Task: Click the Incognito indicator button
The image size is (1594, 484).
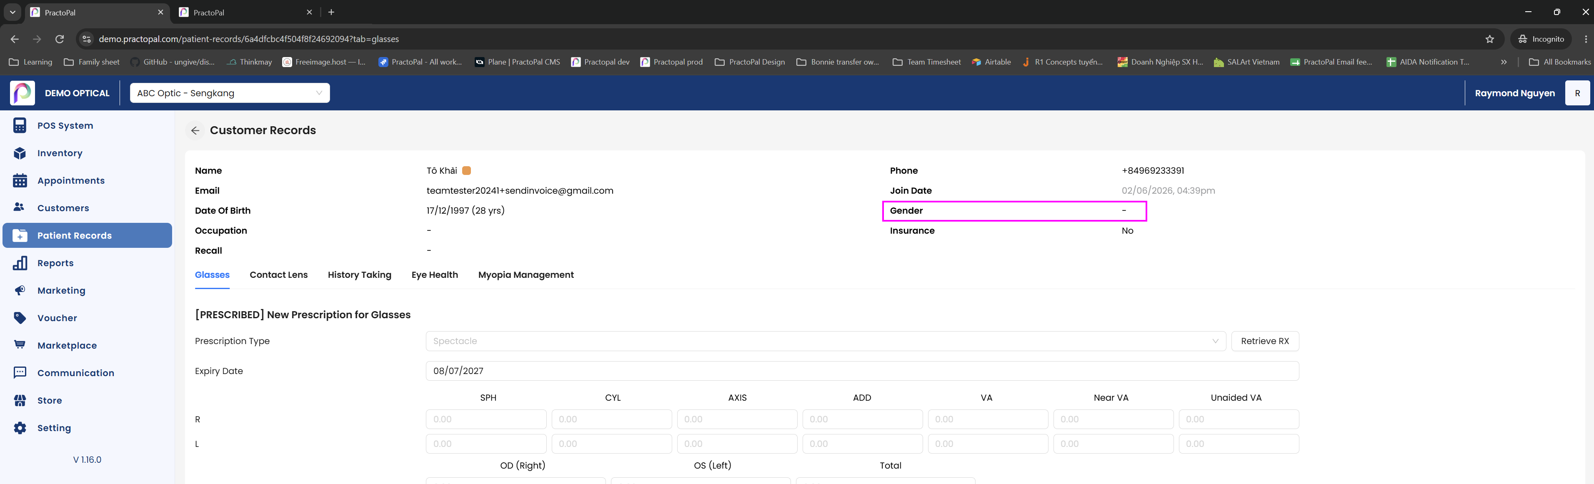Action: [1541, 39]
